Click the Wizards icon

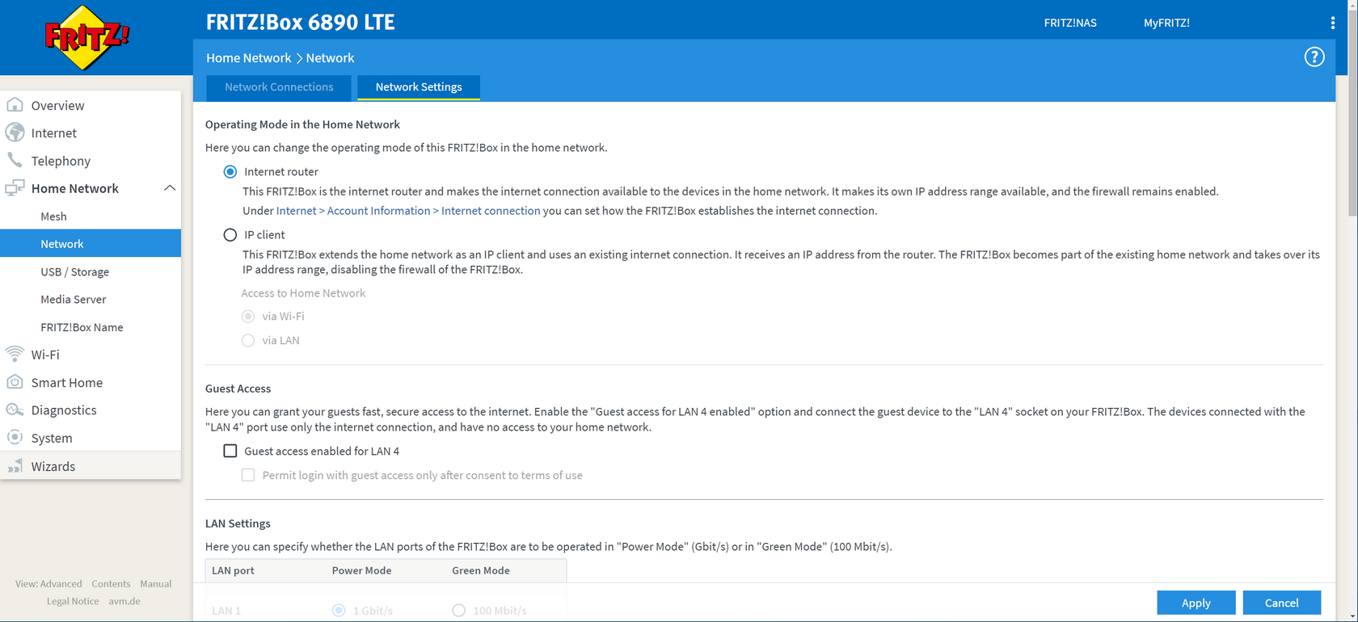tap(15, 466)
